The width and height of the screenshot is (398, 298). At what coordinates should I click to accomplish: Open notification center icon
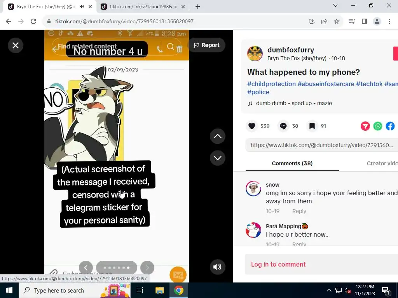[x=386, y=290]
